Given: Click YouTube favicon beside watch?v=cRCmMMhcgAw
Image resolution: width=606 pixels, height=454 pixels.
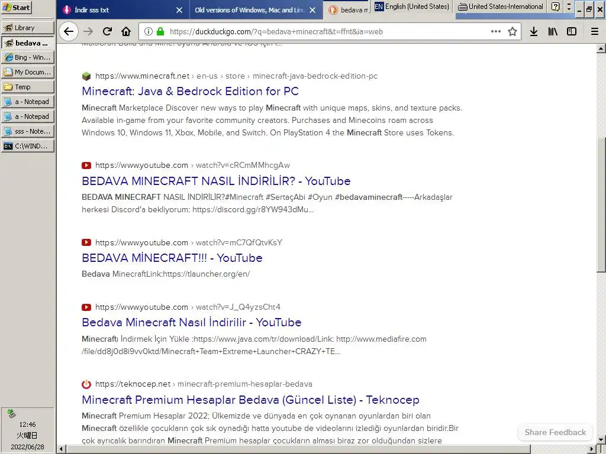Looking at the screenshot, I should (x=86, y=166).
